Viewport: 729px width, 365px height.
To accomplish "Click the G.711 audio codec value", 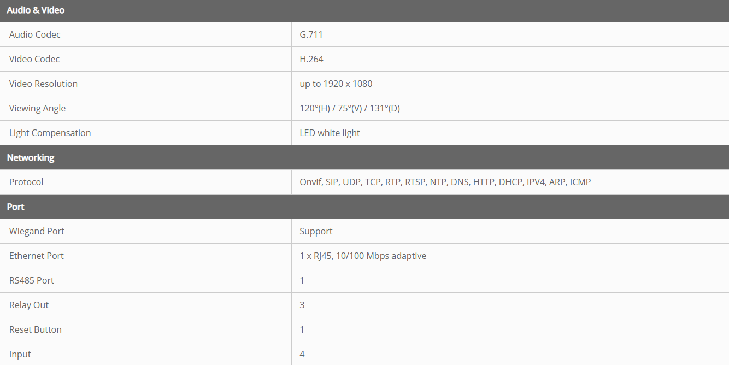I will pyautogui.click(x=311, y=34).
